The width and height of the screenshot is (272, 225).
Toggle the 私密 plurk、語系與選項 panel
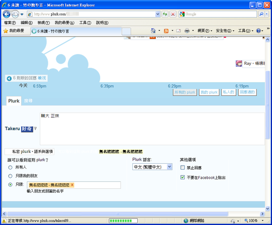29,152
